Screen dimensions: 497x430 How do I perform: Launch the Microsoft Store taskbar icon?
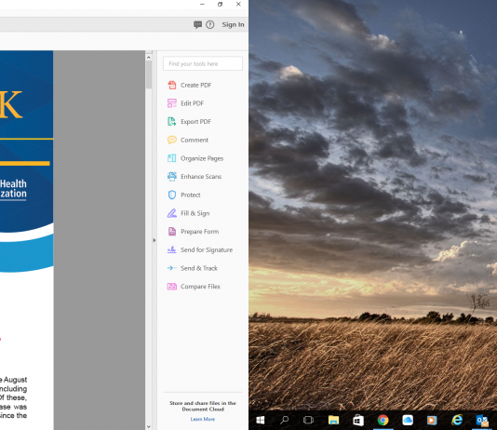coord(358,420)
